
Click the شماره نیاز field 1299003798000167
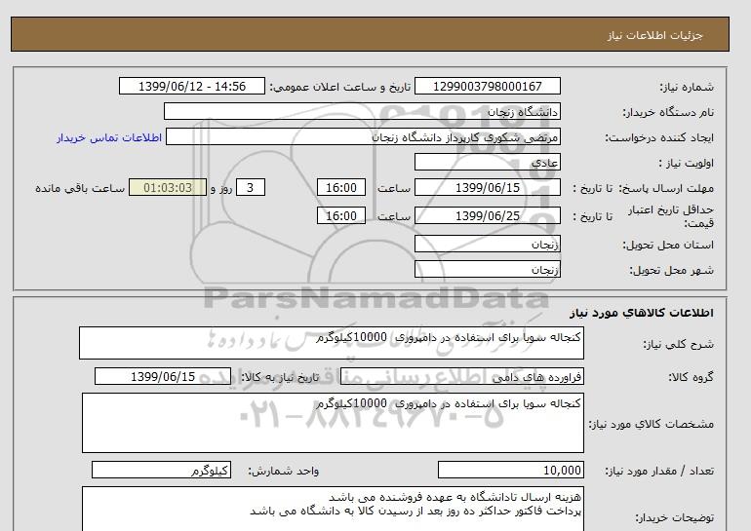point(487,86)
